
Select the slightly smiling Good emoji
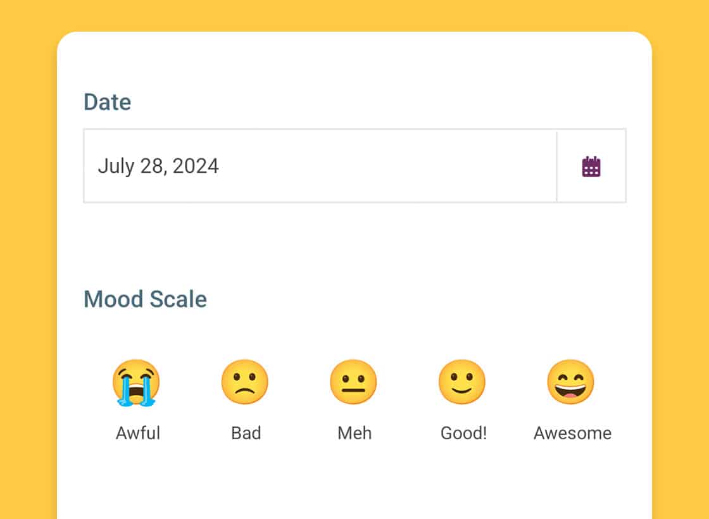point(462,382)
